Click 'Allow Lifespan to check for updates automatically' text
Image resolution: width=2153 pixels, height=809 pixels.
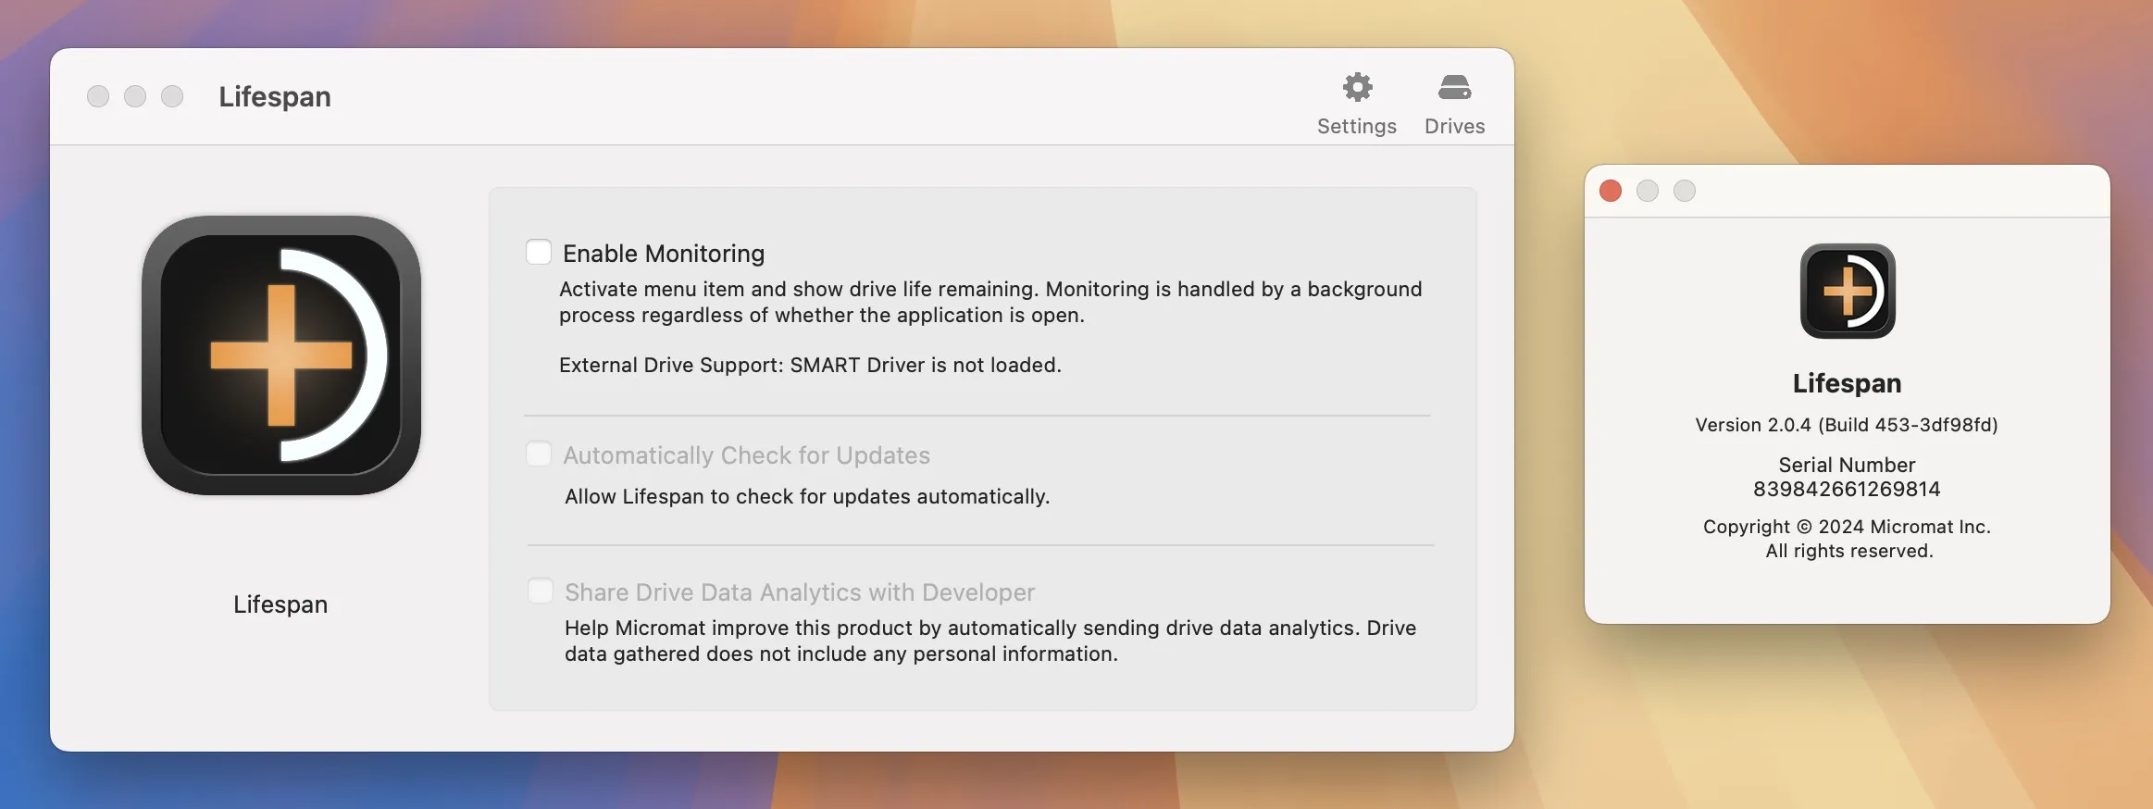[x=807, y=496]
